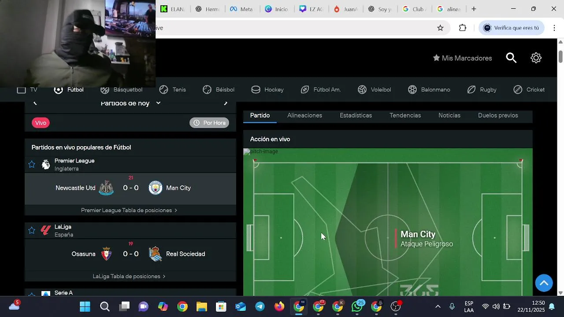Image resolution: width=564 pixels, height=317 pixels.
Task: Click the Fútbol Am. football icon
Action: pos(305,90)
